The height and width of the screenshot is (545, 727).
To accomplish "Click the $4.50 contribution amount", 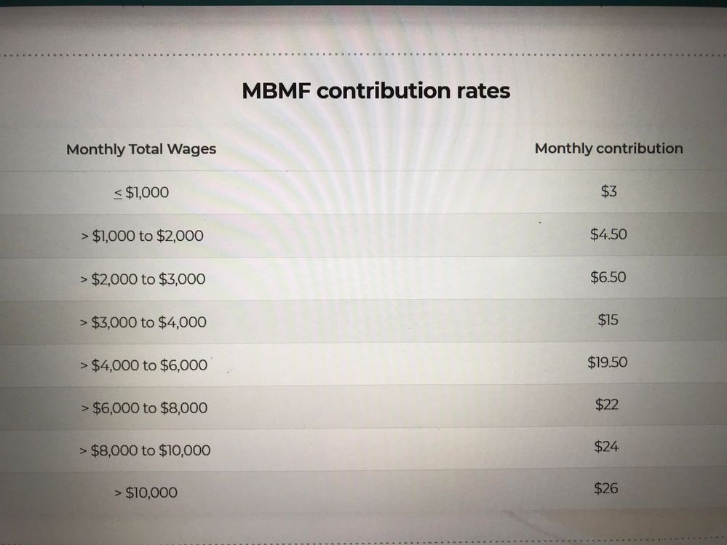I will pyautogui.click(x=608, y=234).
